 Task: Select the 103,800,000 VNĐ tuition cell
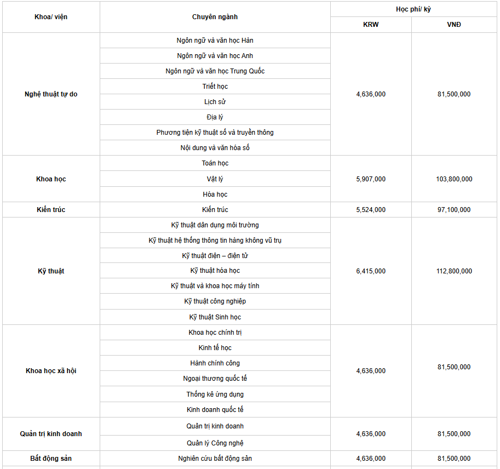(x=454, y=179)
